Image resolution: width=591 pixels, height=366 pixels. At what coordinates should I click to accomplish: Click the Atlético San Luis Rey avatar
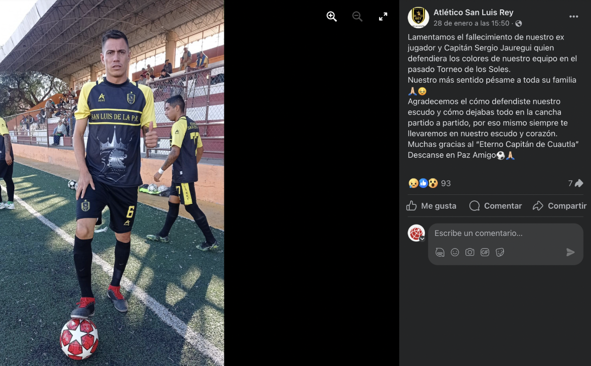pos(418,17)
